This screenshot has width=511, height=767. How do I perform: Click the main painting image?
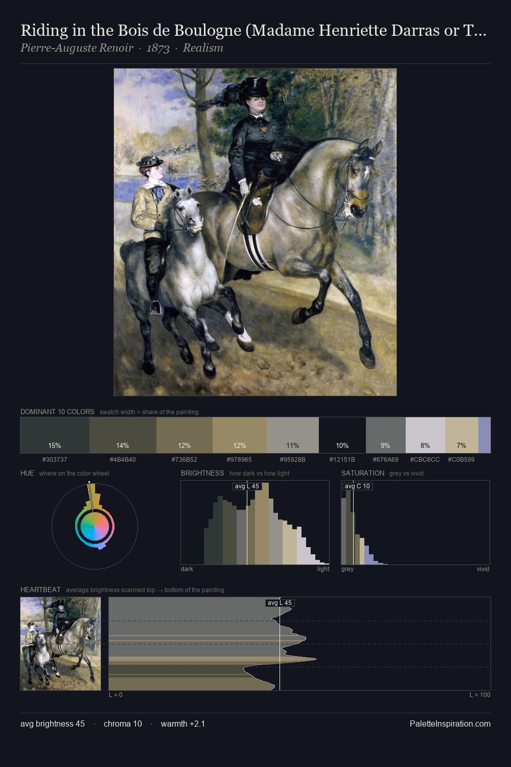click(255, 232)
